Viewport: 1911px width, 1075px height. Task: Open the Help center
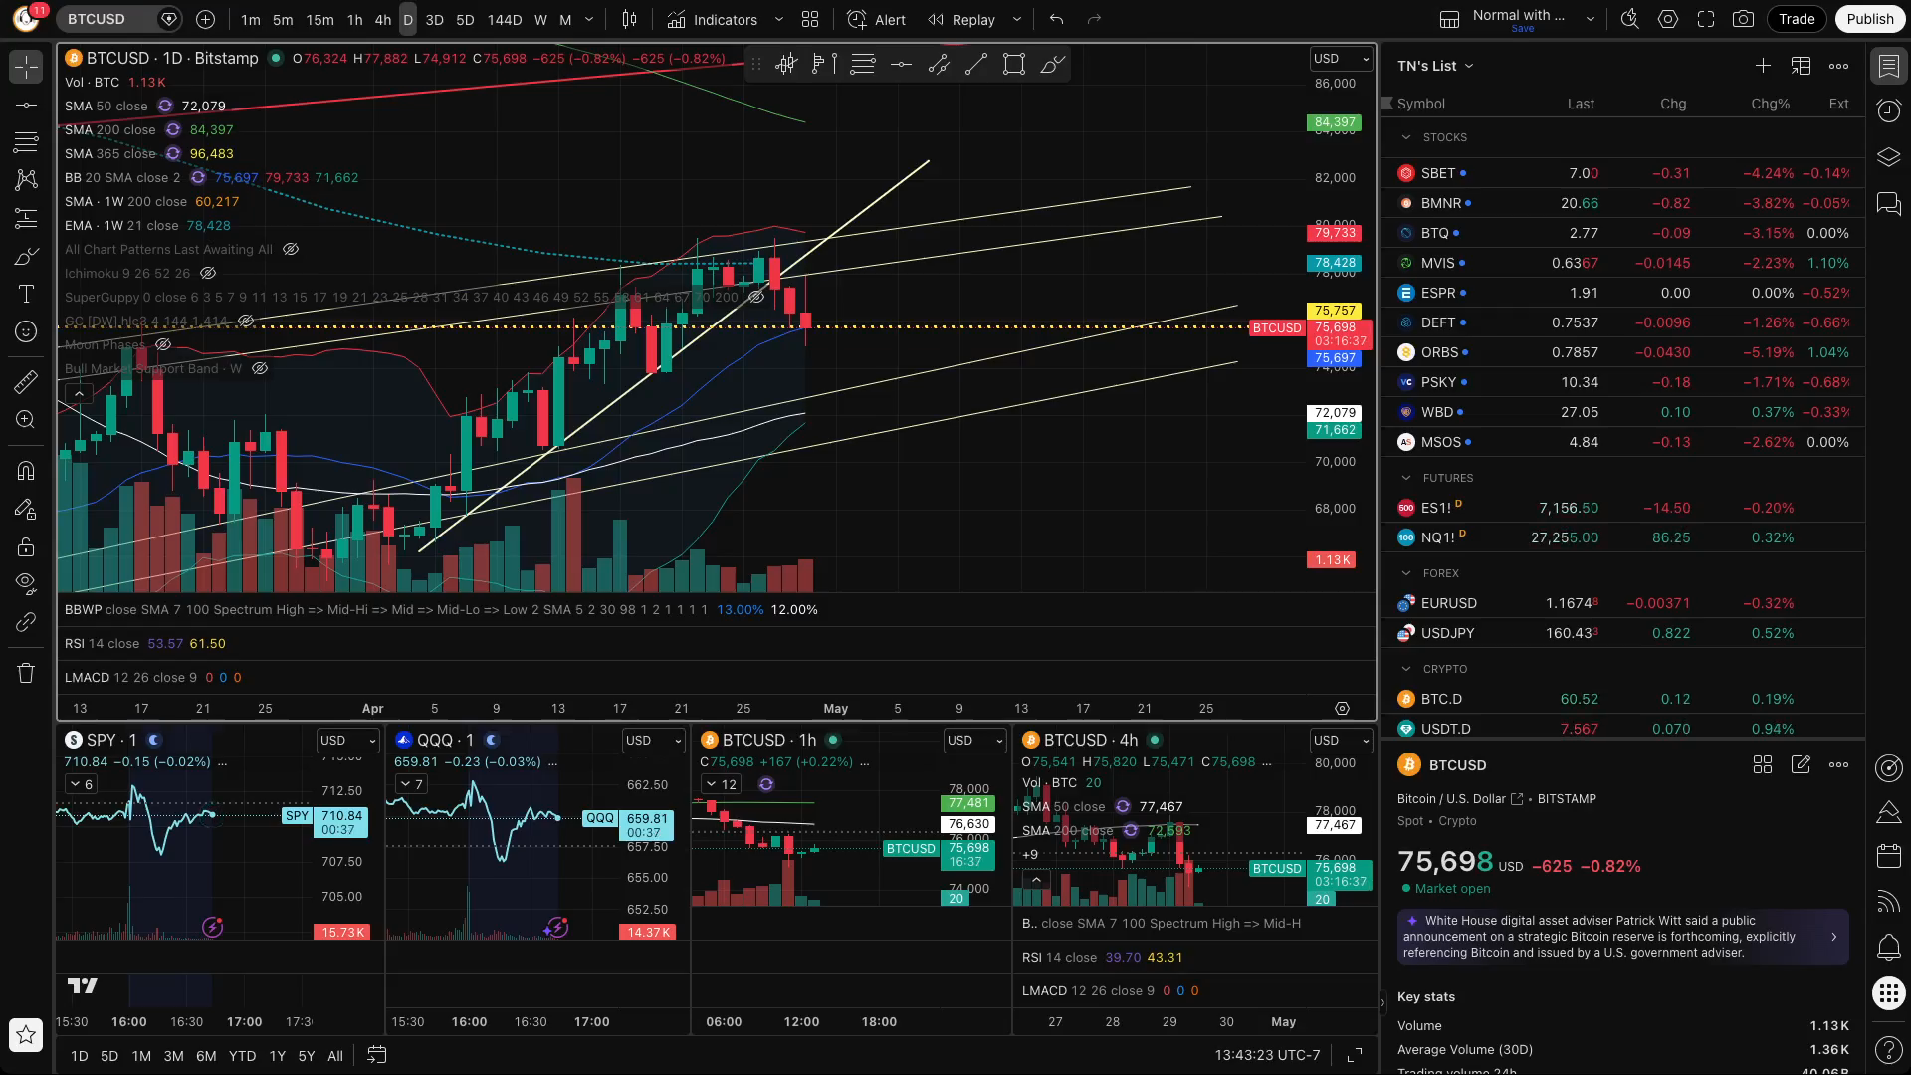(x=1888, y=1049)
